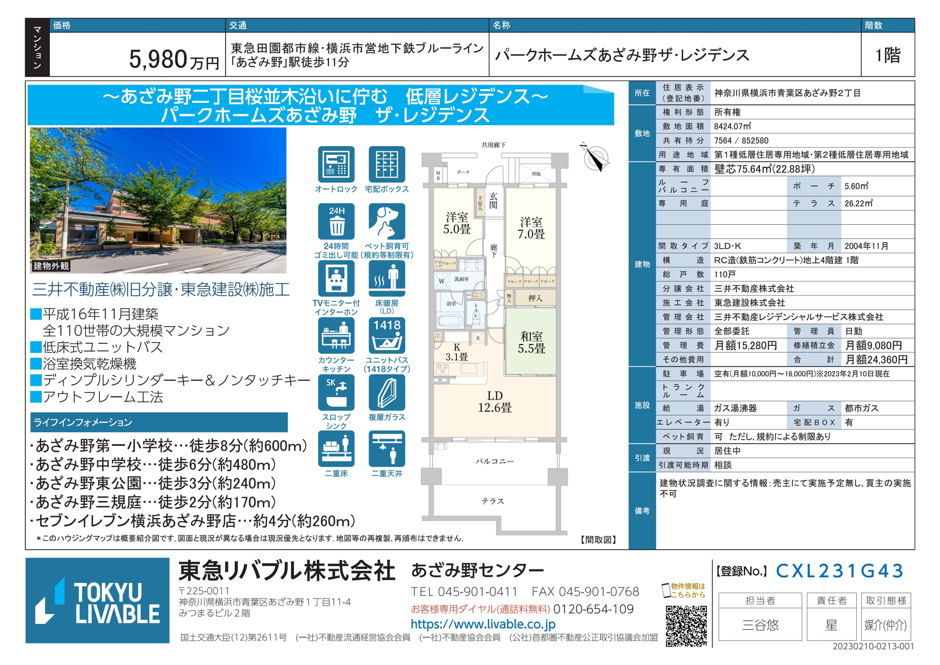Click the 24H garbage disposal icon

pos(336,221)
